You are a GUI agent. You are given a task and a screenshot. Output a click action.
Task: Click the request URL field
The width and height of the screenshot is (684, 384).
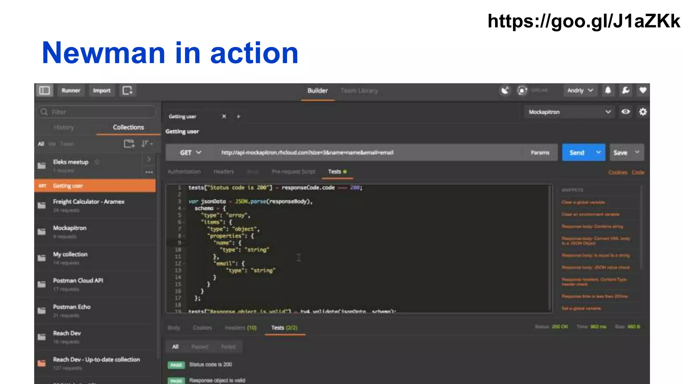[x=369, y=153]
